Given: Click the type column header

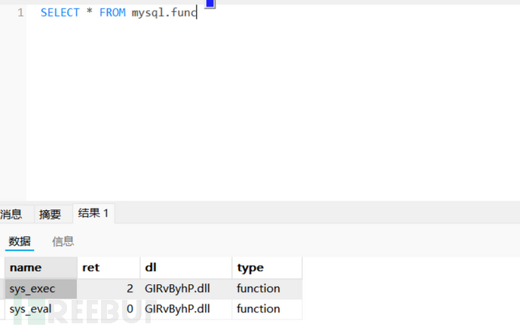Looking at the screenshot, I should [267, 267].
